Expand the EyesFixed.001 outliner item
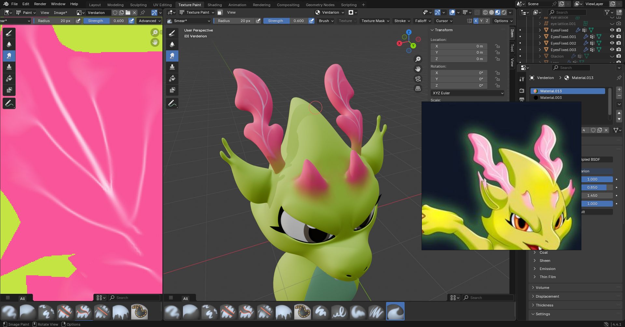Image resolution: width=625 pixels, height=327 pixels. pyautogui.click(x=540, y=36)
